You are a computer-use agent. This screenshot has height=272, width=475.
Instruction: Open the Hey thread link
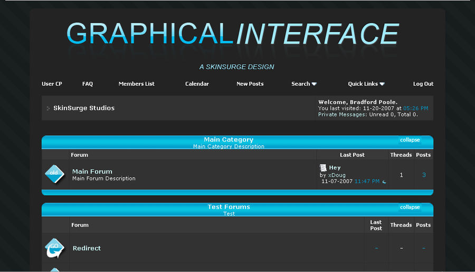tap(335, 167)
